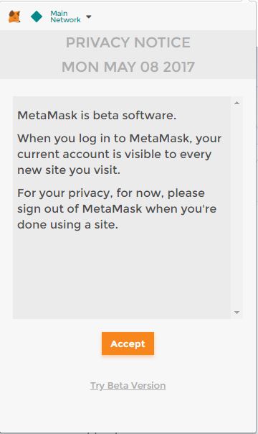Open the Try Beta Version link
Screen dimensions: 258x434
click(128, 386)
